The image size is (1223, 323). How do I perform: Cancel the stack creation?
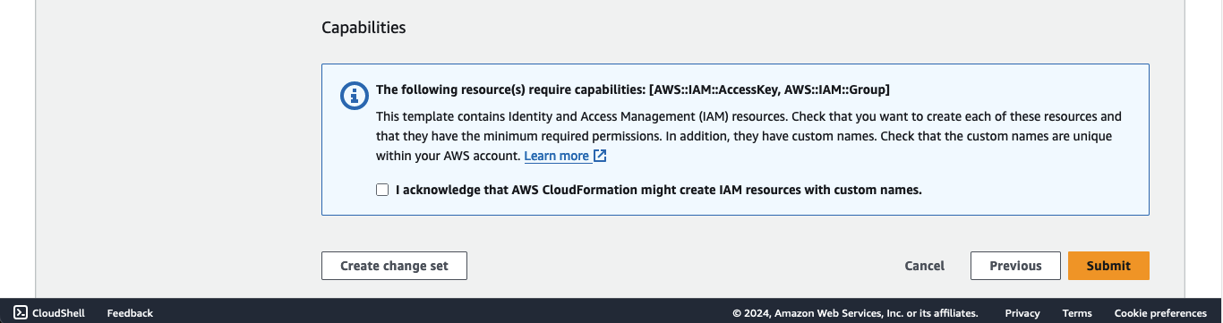point(925,266)
